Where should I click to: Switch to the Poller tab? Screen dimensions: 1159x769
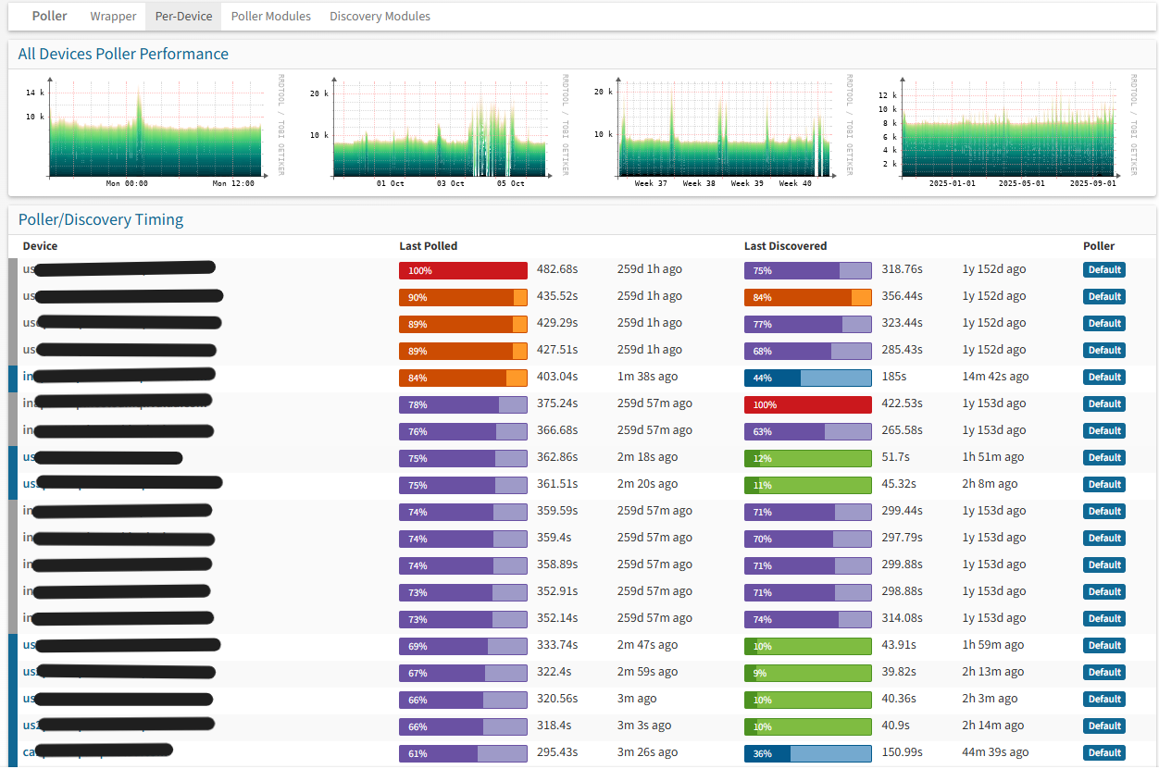49,16
